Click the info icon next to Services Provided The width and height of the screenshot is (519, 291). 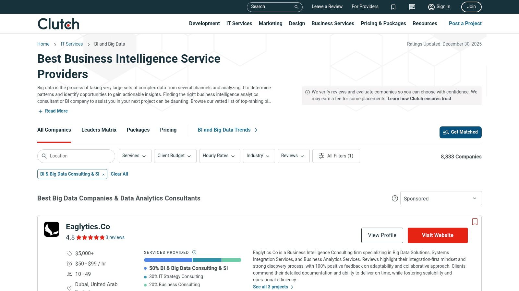pos(194,252)
